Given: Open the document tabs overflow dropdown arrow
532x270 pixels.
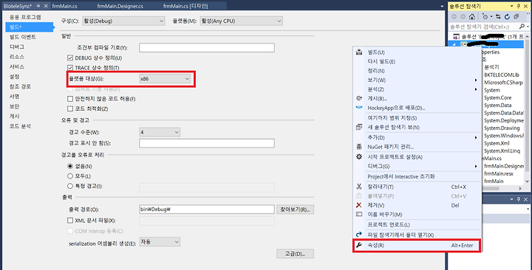Looking at the screenshot, I should pos(442,6).
